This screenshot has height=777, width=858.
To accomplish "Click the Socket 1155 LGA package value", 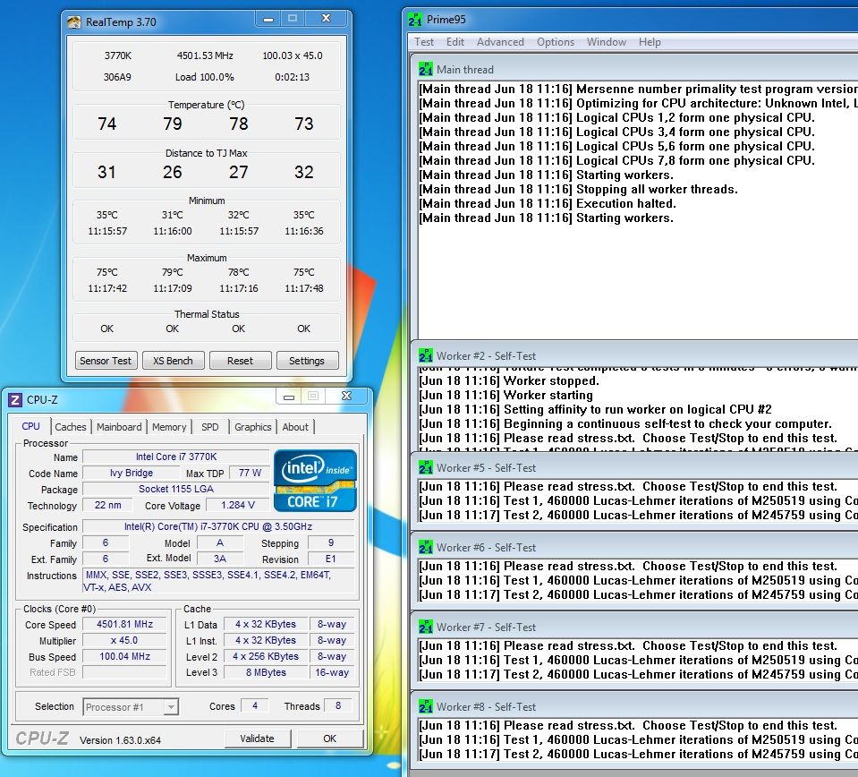I will coord(176,489).
